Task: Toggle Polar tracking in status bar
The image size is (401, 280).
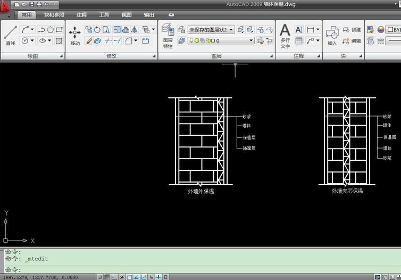Action: pyautogui.click(x=122, y=277)
